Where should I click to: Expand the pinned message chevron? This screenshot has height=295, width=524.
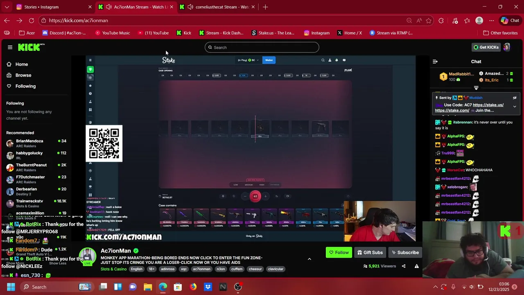pos(515,107)
